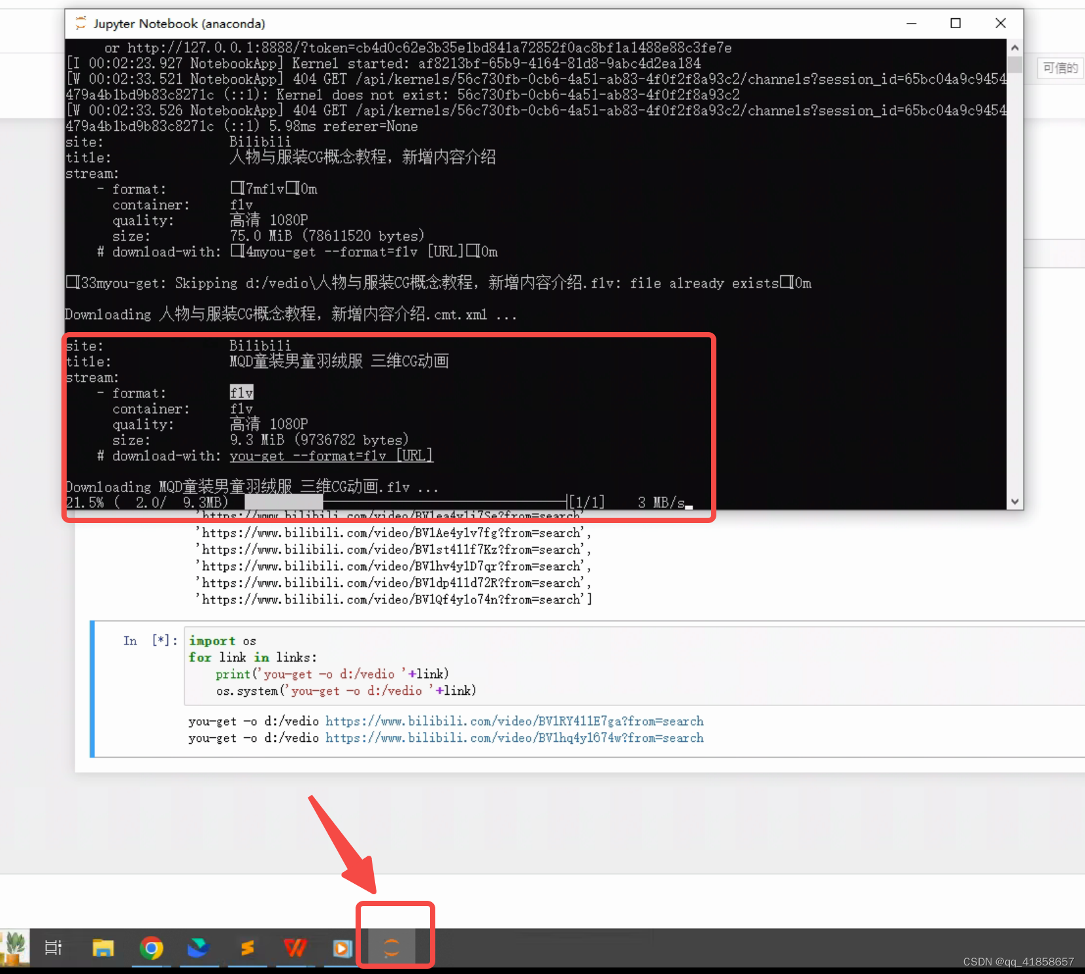Click the 127.0.0.1:8888 token URL text

pyautogui.click(x=429, y=48)
